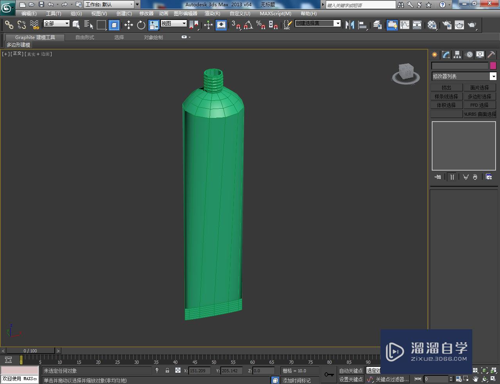500x384 pixels.
Task: Click the Align tool
Action: point(363,25)
